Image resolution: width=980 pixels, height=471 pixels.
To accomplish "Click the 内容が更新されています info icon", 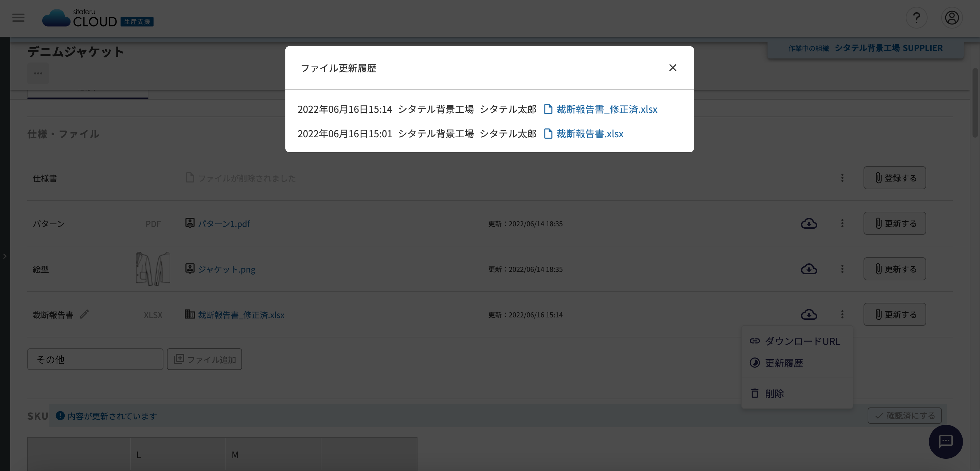I will coord(60,416).
